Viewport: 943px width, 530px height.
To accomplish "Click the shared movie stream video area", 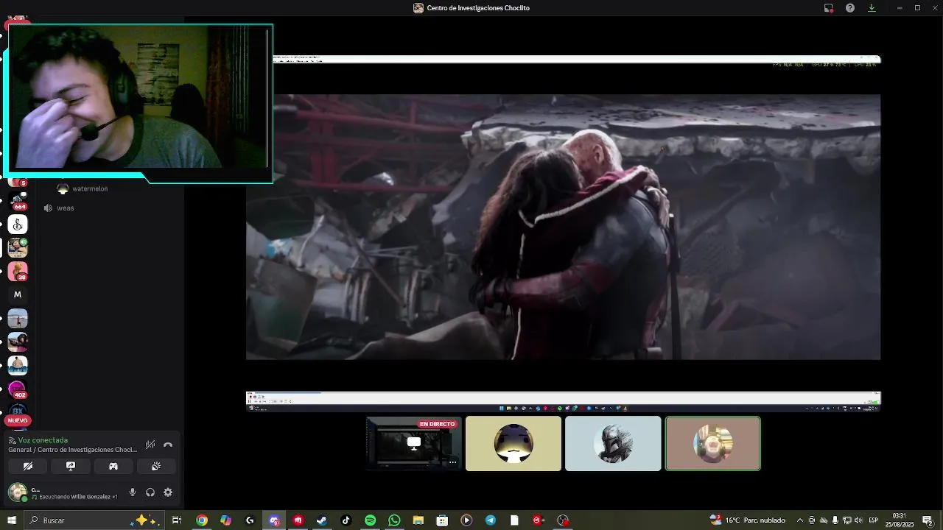I will [563, 227].
